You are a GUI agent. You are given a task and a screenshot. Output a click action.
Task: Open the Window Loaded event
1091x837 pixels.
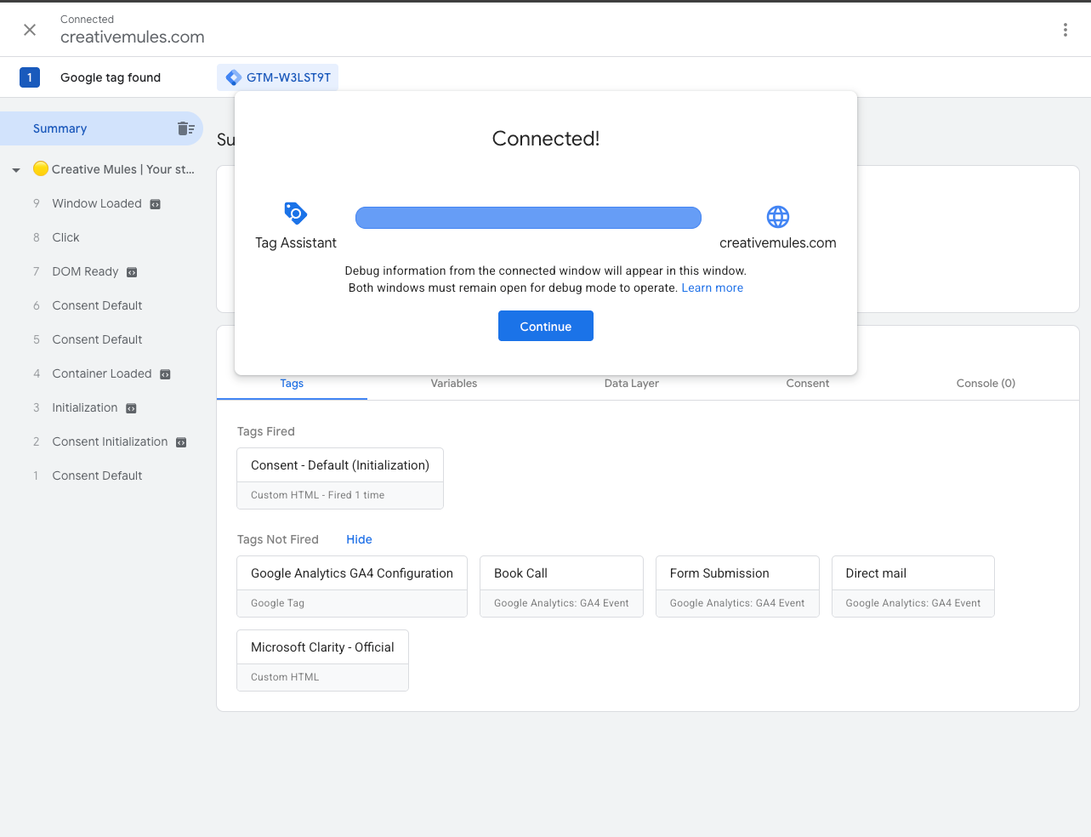click(x=97, y=203)
